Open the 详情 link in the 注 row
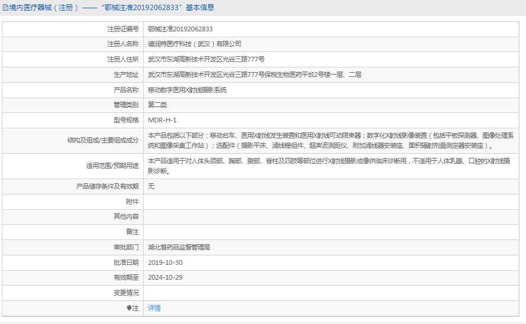 (154, 308)
